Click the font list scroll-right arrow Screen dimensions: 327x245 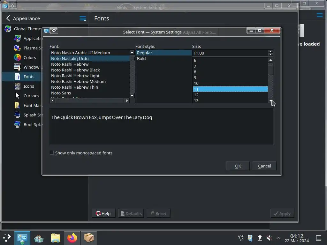coord(127,100)
